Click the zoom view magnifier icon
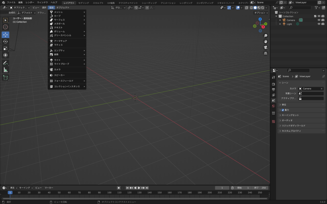The image size is (327, 204). [265, 36]
